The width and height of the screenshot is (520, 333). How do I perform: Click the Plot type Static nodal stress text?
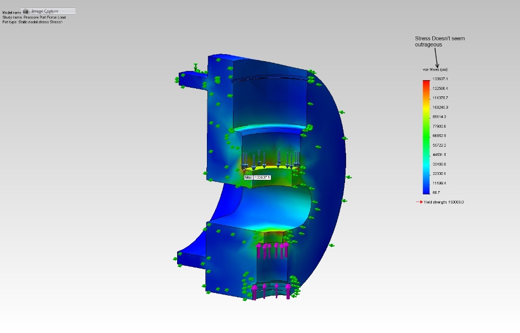32,22
